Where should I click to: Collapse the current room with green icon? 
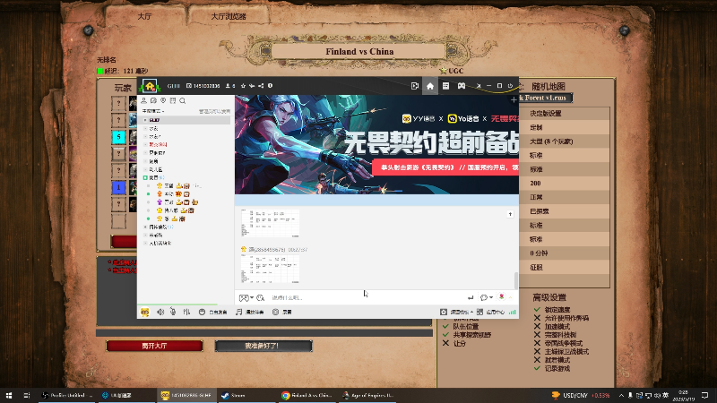click(145, 177)
